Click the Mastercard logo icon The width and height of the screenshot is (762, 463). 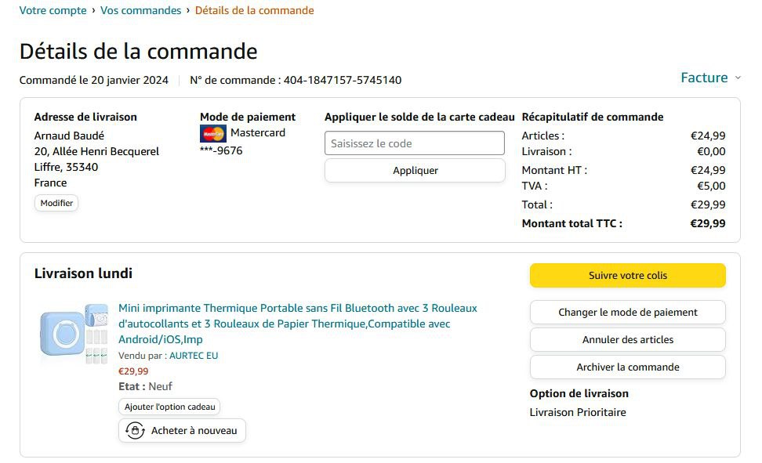click(213, 133)
